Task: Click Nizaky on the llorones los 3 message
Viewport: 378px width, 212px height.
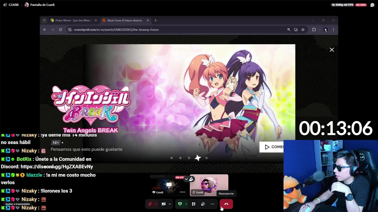Action: [29, 191]
